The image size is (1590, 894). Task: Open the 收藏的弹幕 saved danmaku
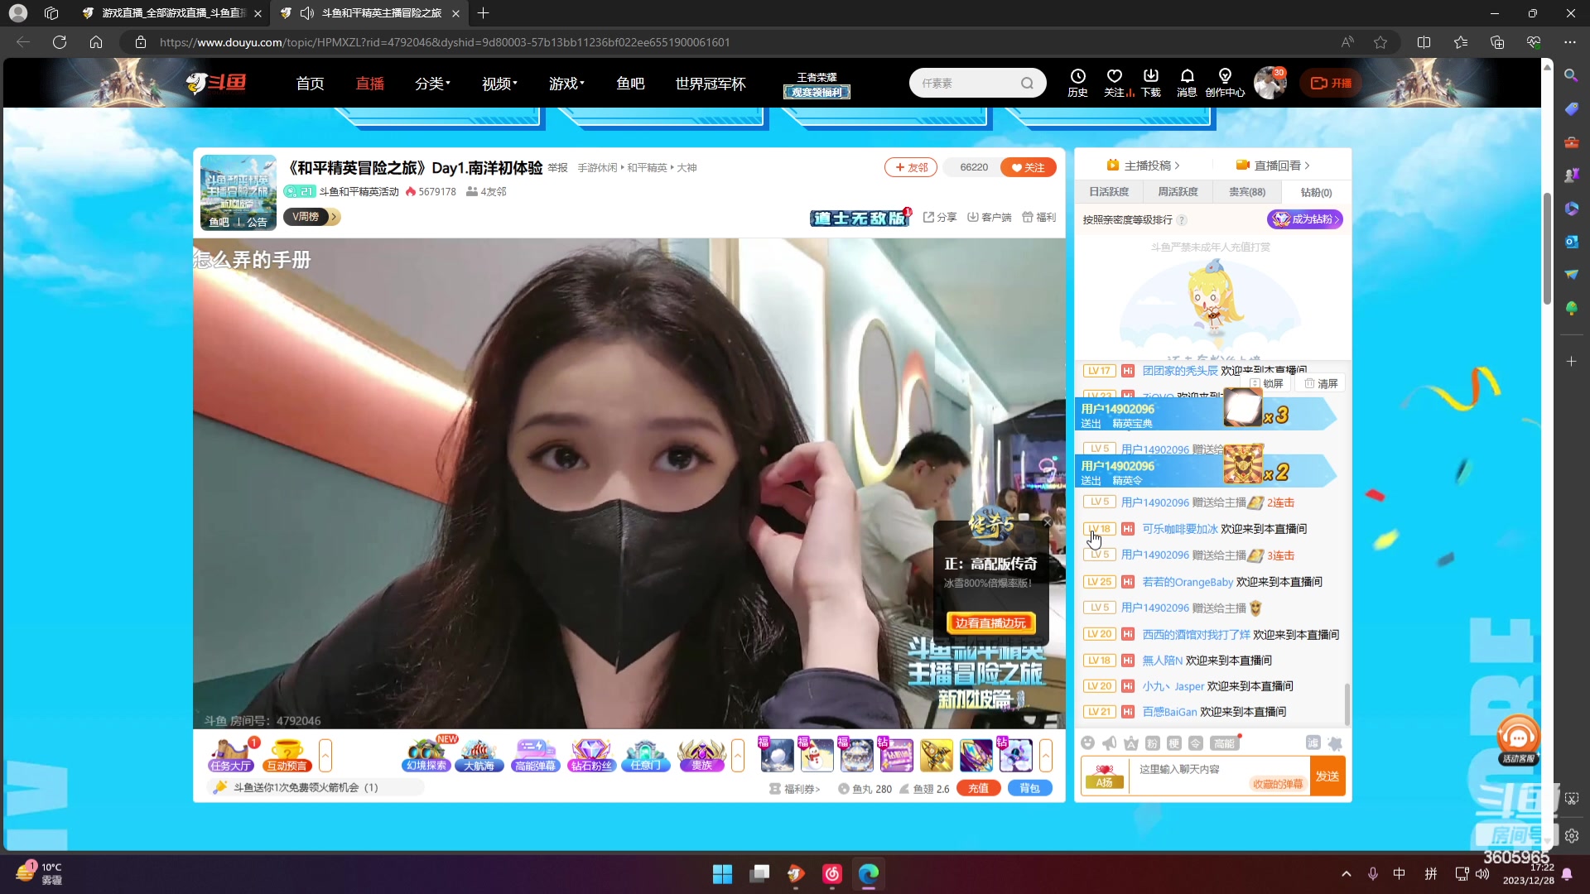coord(1277,784)
